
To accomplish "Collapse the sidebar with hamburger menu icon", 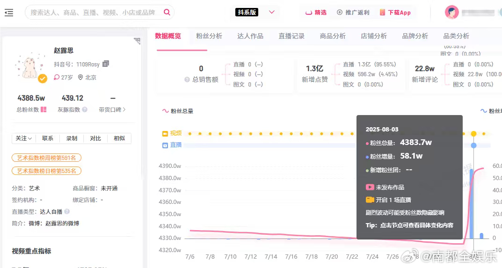I will [x=9, y=13].
